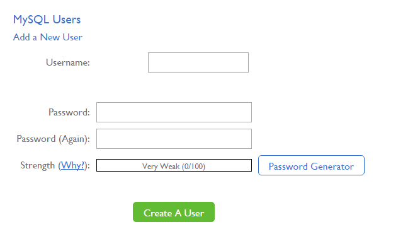Click the Password (Again): label

tap(53, 139)
